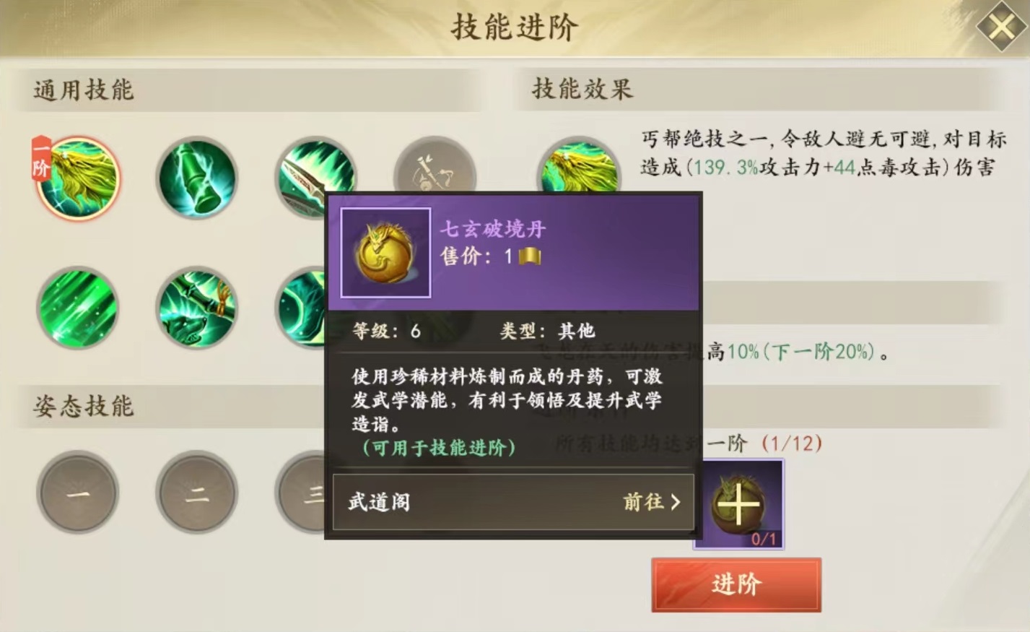Close the 技能进阶 panel with the X
This screenshot has height=632, width=1030.
[1001, 27]
